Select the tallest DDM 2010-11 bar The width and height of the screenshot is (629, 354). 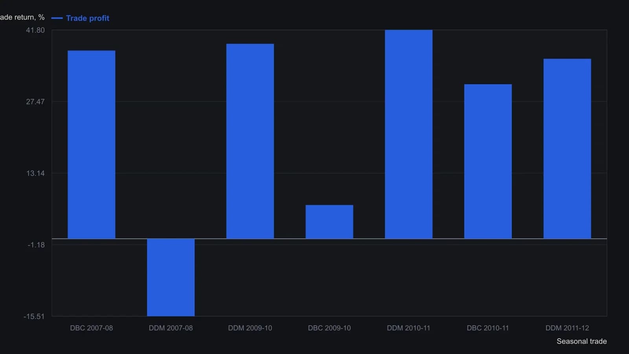pyautogui.click(x=408, y=134)
